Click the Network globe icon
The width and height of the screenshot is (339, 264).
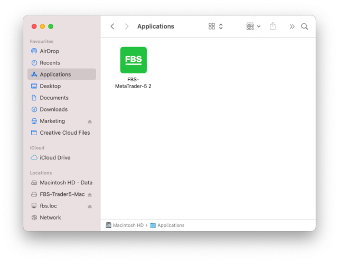tap(34, 218)
